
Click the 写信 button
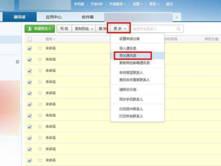point(64,28)
